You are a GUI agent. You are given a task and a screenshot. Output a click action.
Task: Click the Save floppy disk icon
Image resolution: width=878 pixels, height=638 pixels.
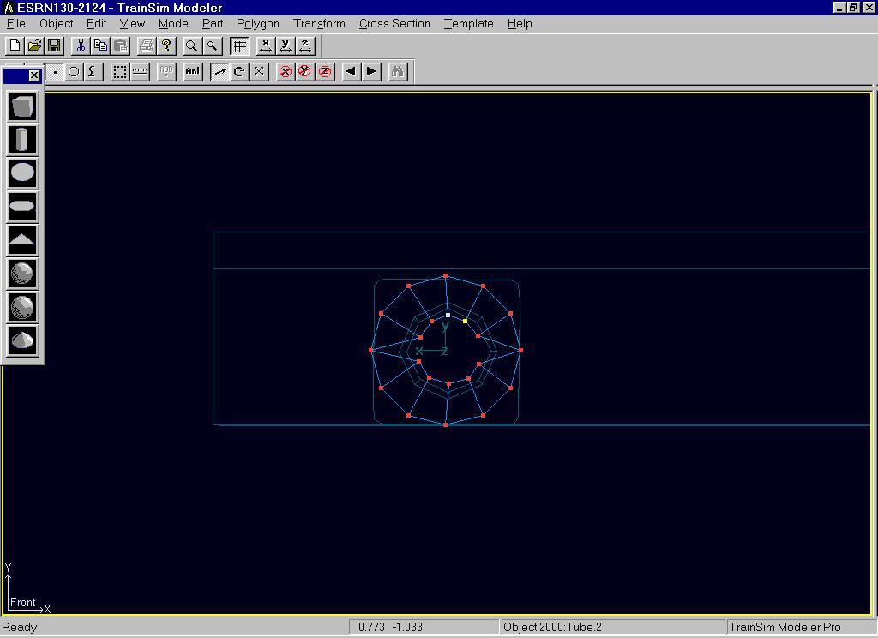click(x=54, y=45)
